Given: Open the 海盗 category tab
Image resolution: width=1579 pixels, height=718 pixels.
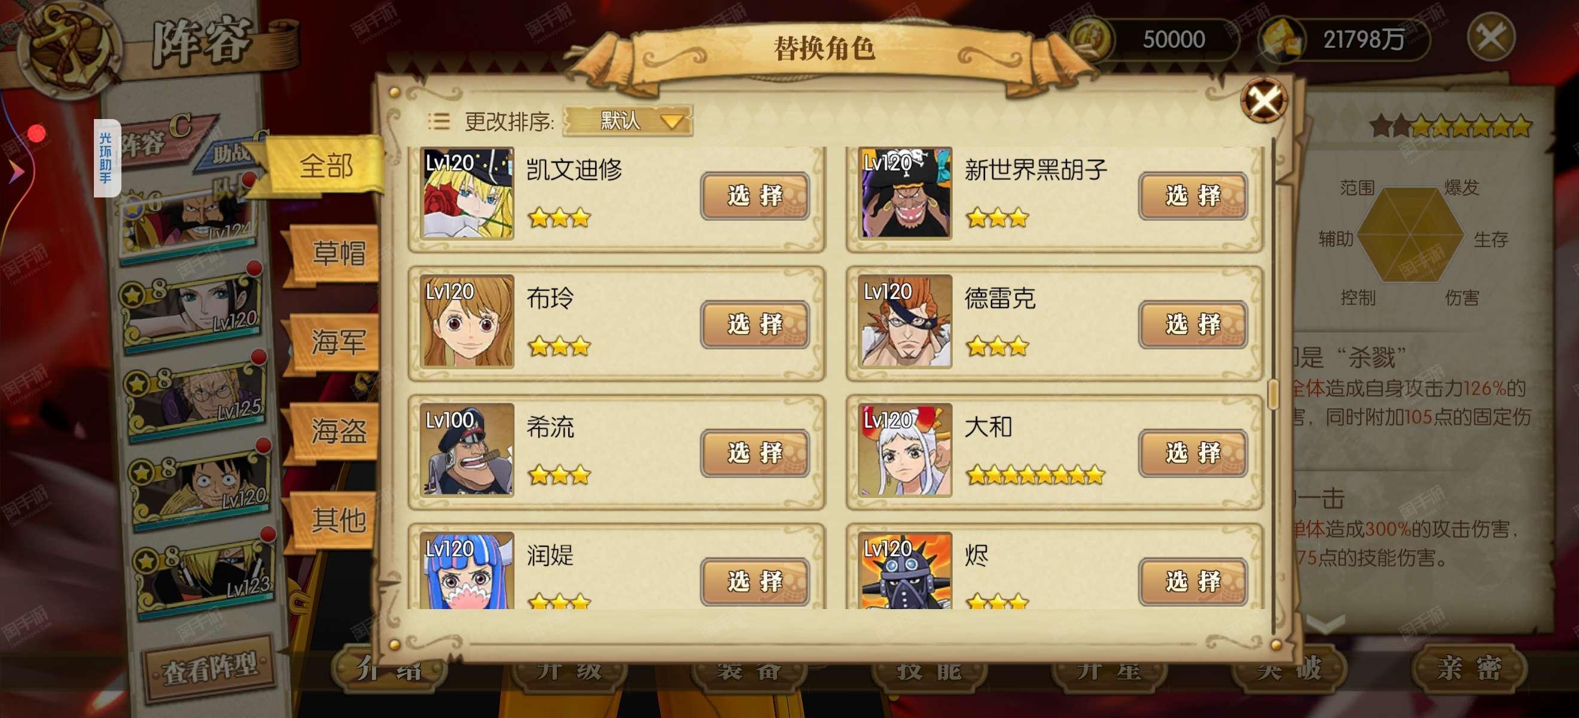Looking at the screenshot, I should coord(337,431).
